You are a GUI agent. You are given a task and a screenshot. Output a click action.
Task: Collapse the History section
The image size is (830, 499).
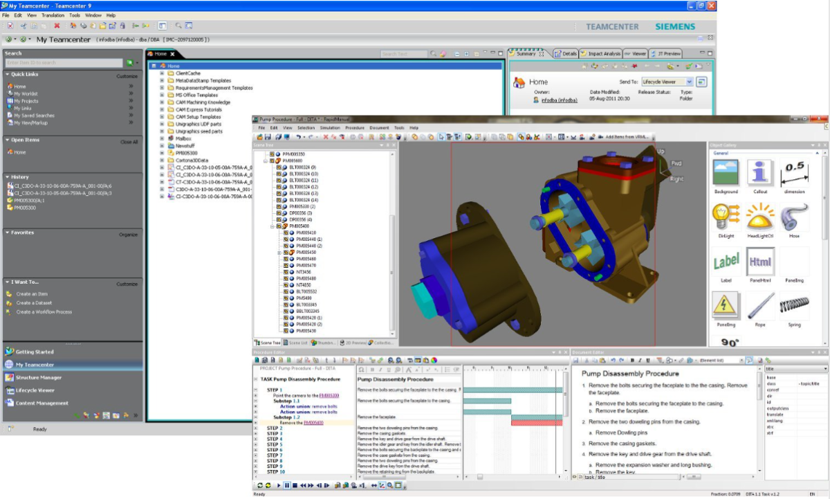click(8, 177)
